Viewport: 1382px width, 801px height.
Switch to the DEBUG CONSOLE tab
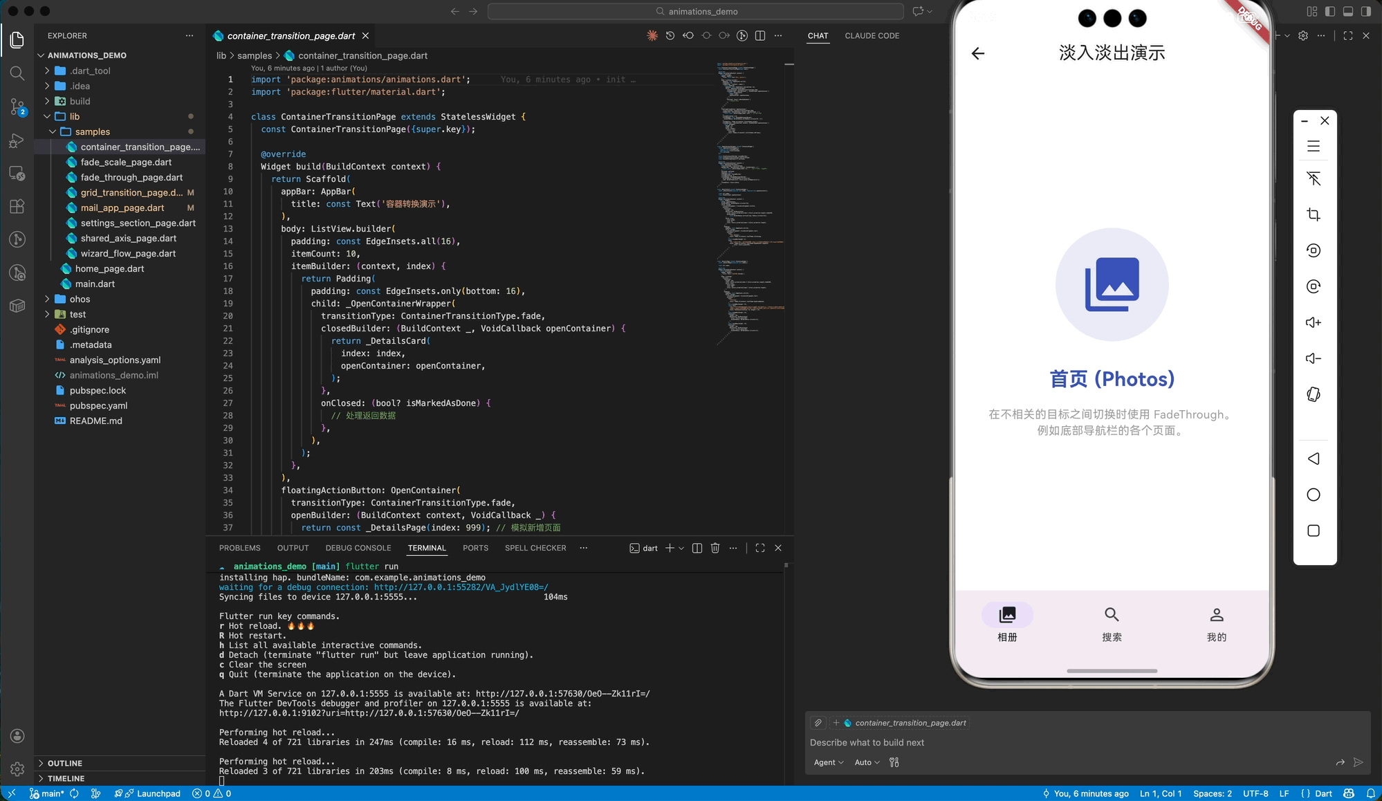click(358, 548)
